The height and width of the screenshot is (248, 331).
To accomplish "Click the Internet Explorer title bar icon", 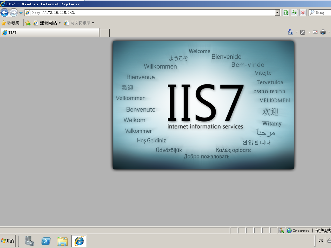I will (3, 4).
